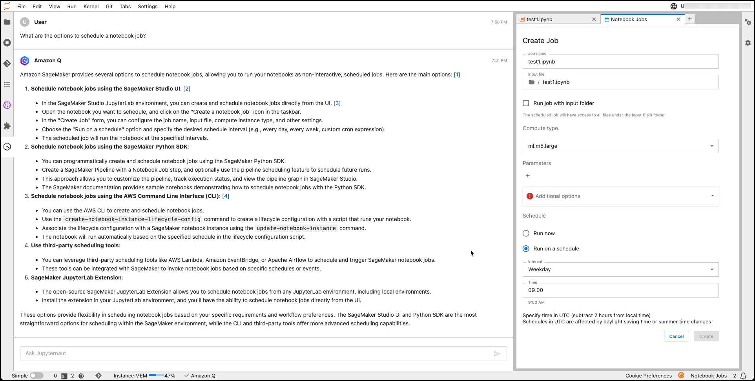This screenshot has height=381, width=755.
Task: Click the terminal count icon in status bar
Action: 64,376
